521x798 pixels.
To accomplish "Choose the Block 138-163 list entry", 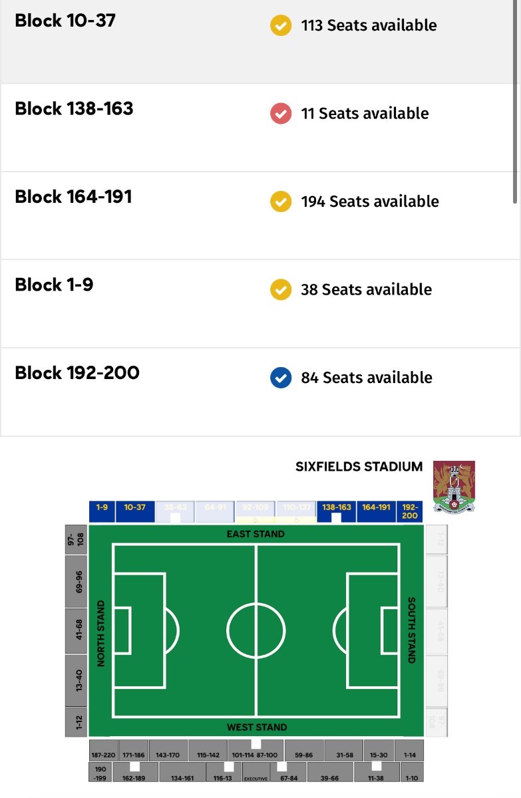I will coord(256,128).
